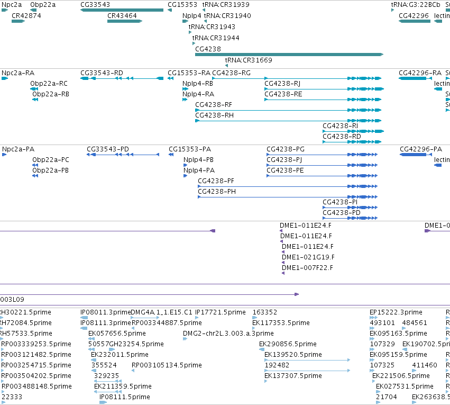Click the Npc2a-PA protein label
Image resolution: width=450 pixels, height=405 pixels.
point(19,149)
